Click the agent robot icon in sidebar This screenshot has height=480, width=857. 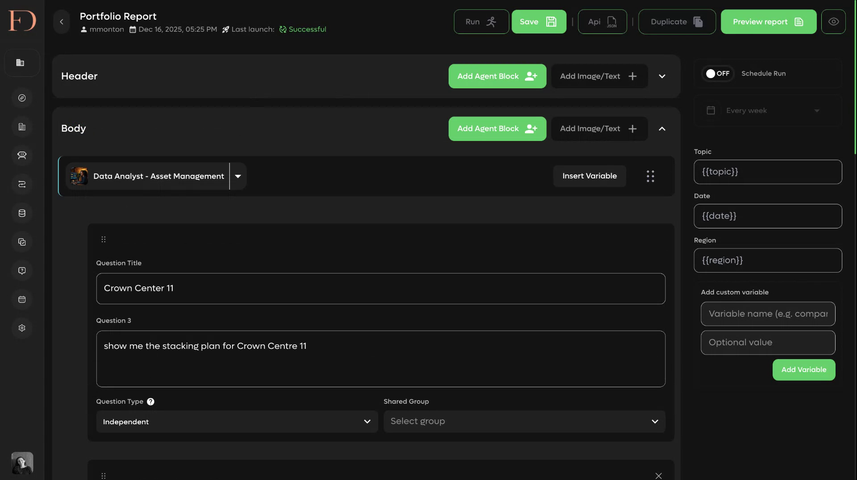point(22,155)
